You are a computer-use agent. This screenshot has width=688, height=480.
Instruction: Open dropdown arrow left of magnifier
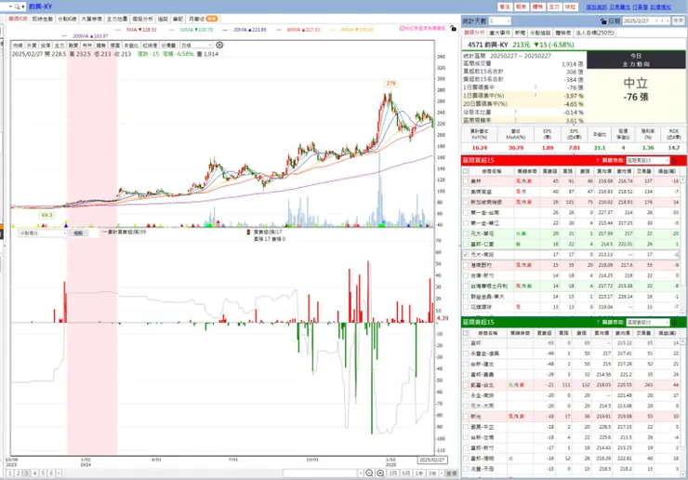[10, 7]
